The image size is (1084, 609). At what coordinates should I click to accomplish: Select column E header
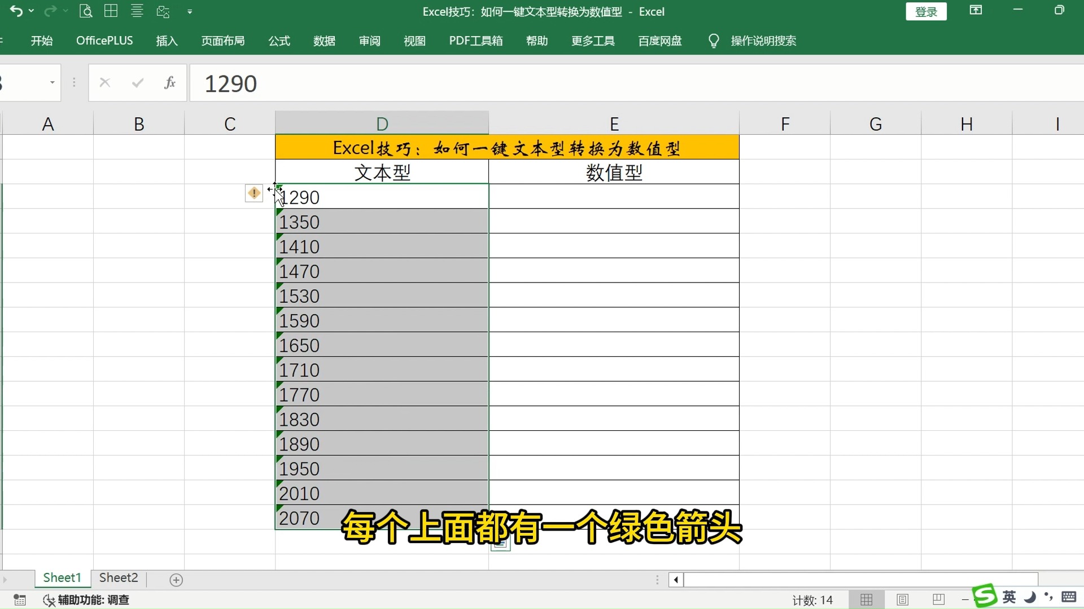tap(614, 123)
